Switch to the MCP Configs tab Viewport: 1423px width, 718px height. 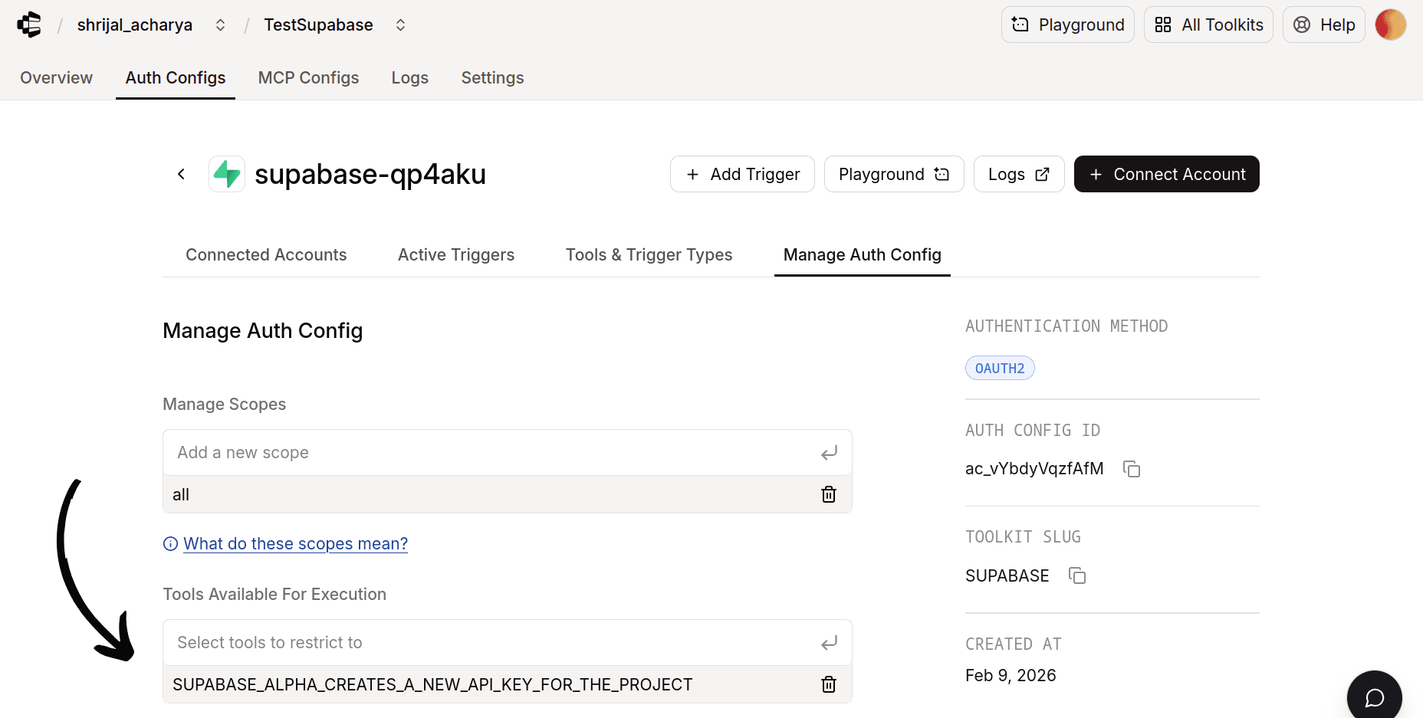coord(308,77)
